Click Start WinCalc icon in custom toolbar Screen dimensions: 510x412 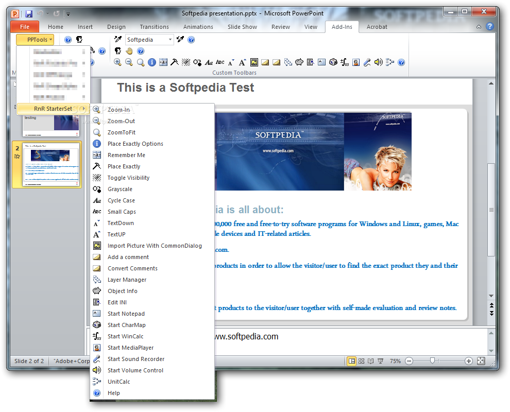(x=345, y=62)
